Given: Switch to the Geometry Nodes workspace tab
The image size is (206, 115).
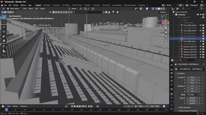Looking at the screenshot, I should pyautogui.click(x=130, y=5).
